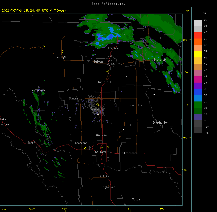Select the Drumheller city label

[161, 123]
